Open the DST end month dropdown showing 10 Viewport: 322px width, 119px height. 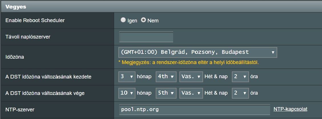tap(127, 93)
